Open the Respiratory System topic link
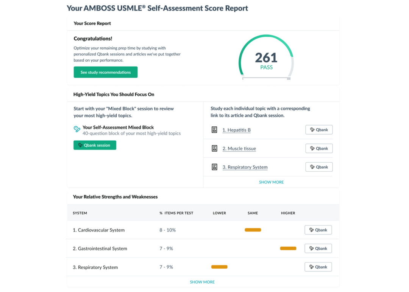Screen dimensions: 409x292 [x=245, y=167]
